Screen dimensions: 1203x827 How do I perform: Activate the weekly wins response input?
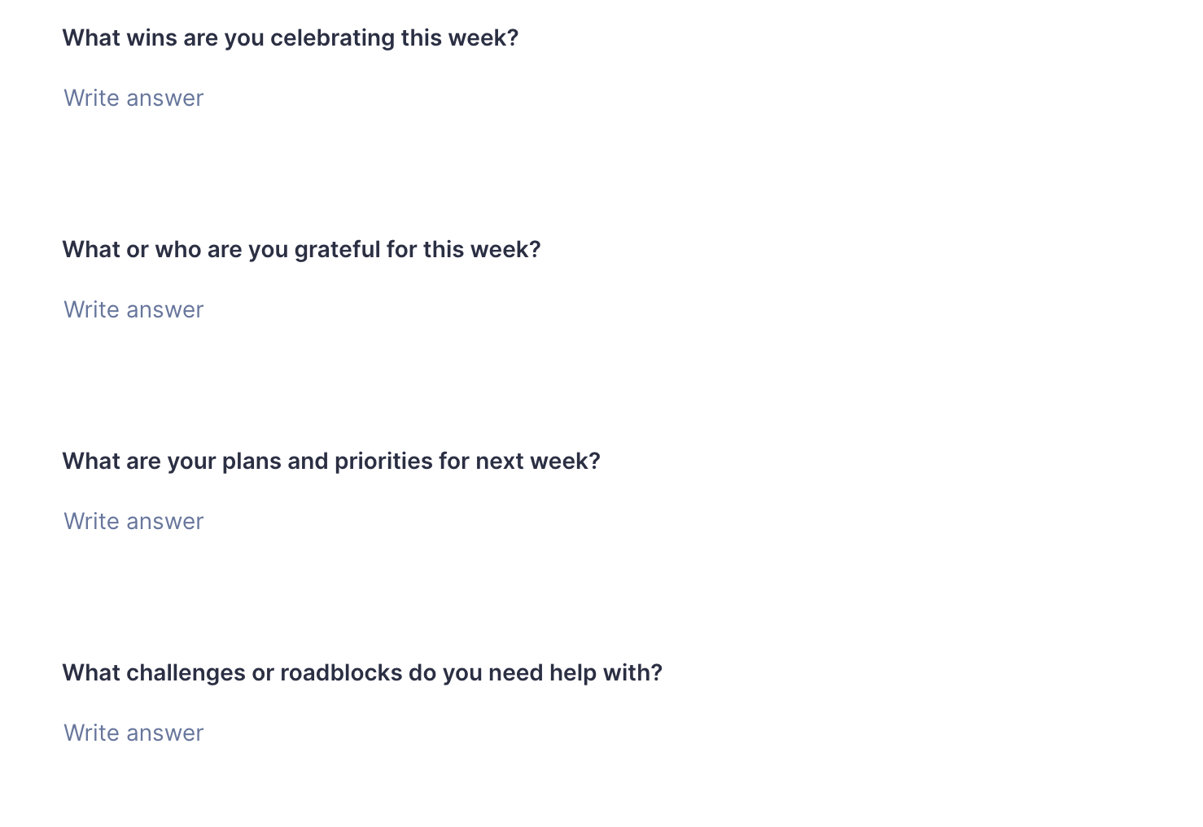133,98
